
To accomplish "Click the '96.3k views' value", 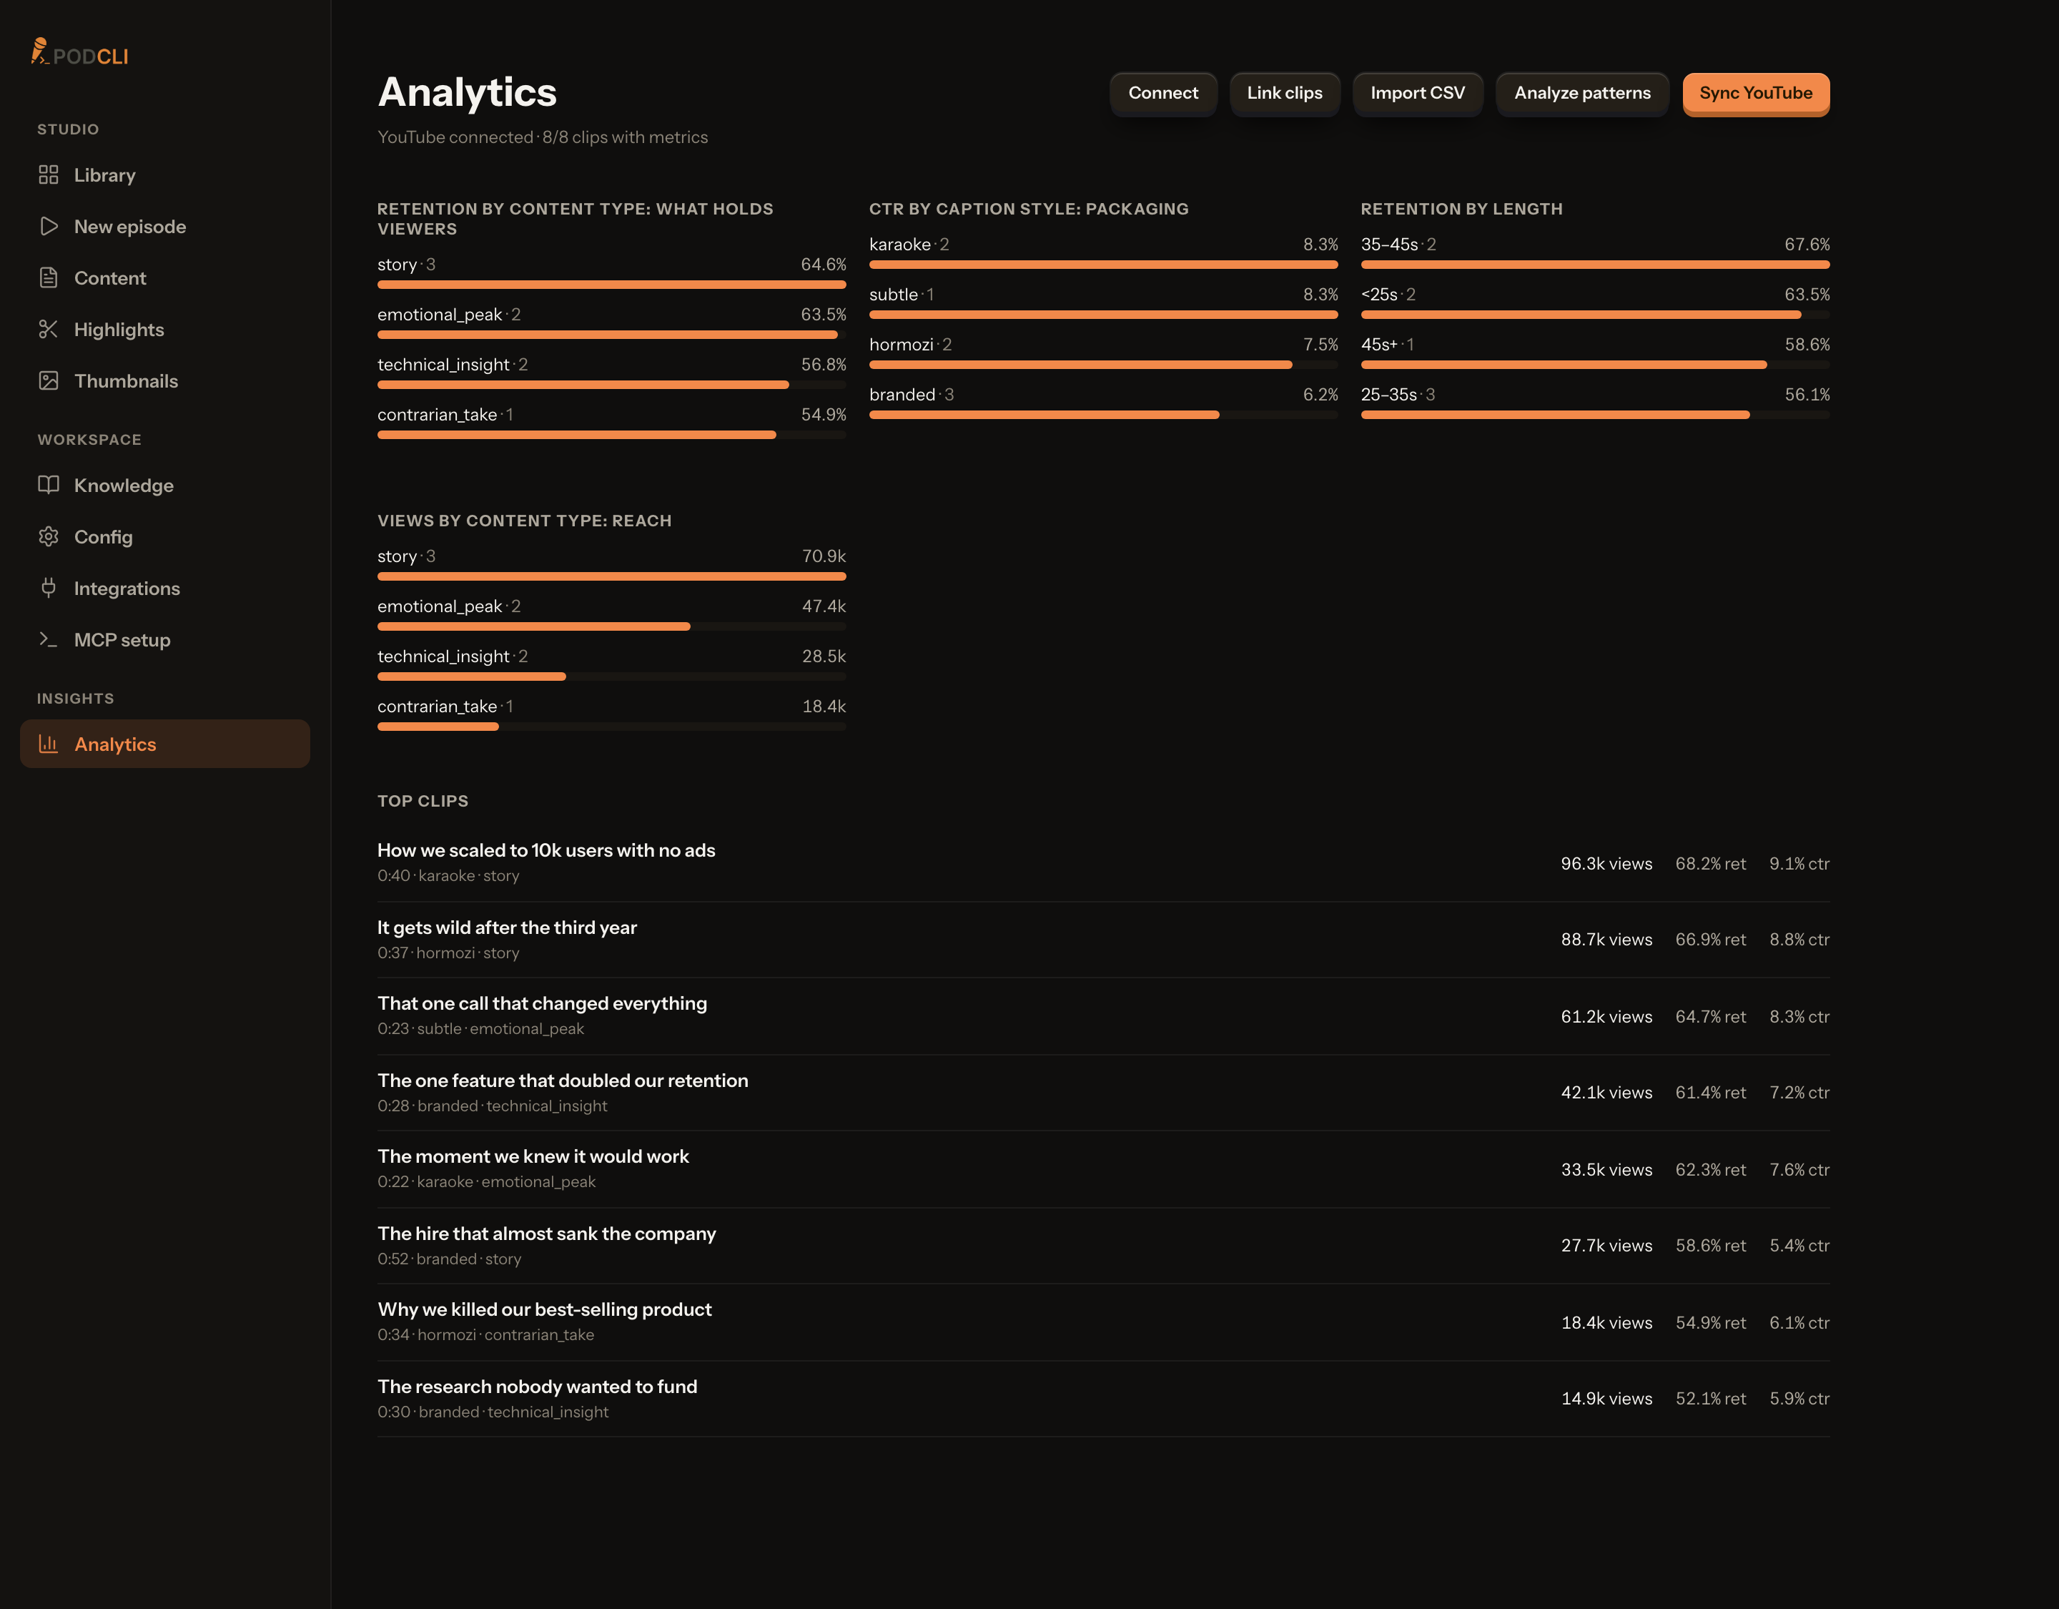I will coord(1606,863).
